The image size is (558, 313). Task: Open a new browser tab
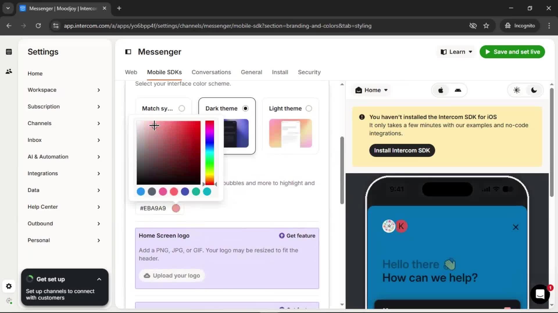tap(119, 8)
